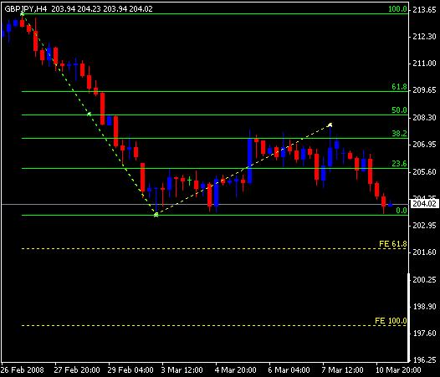Click the 6 Mar 04:00 time label
The width and height of the screenshot is (440, 377).
(x=289, y=370)
